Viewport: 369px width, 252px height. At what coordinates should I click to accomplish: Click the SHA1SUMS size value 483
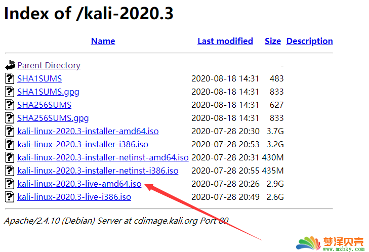(x=276, y=78)
